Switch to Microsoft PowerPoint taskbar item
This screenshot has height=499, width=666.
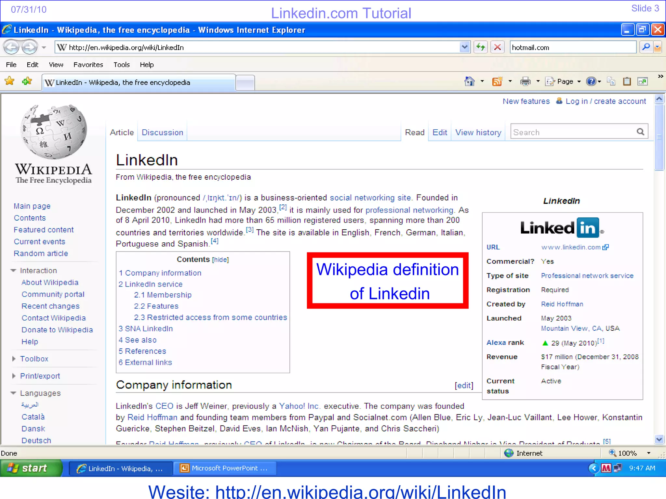pyautogui.click(x=225, y=468)
